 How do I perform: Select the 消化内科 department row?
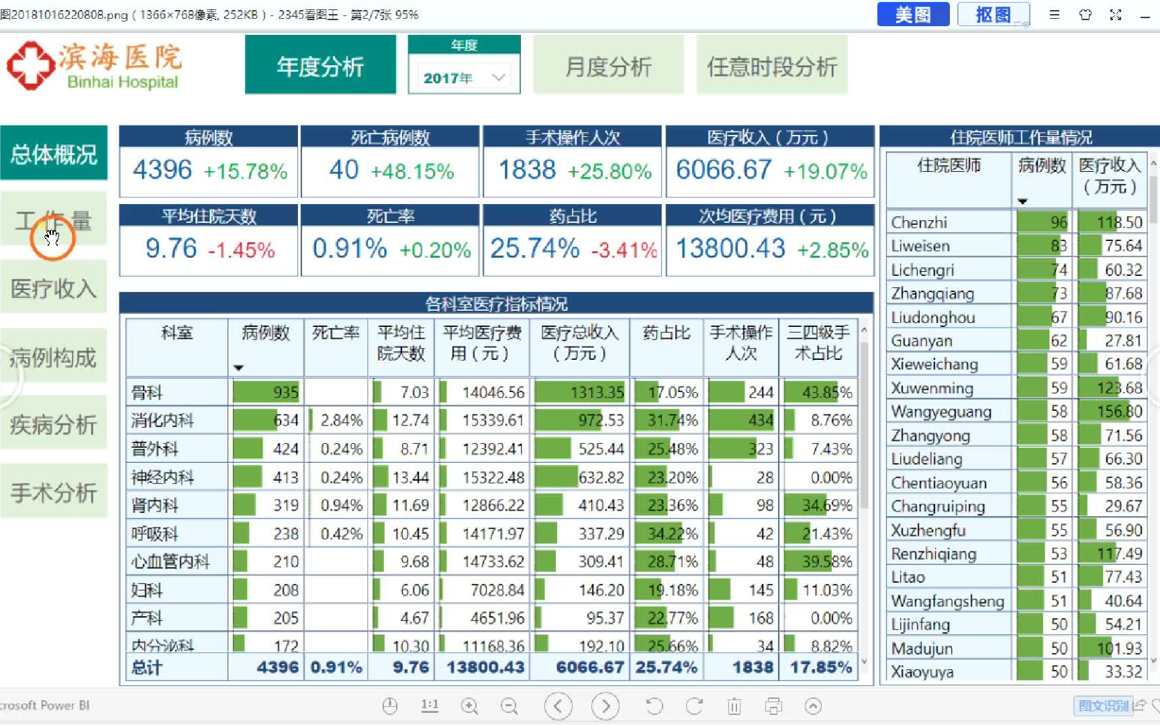pyautogui.click(x=491, y=420)
